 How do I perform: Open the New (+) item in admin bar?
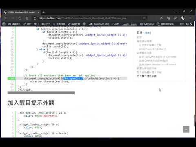pos(59,24)
